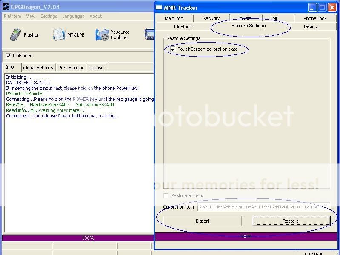Select the Bluetooth tab
The height and width of the screenshot is (255, 340).
coord(184,26)
